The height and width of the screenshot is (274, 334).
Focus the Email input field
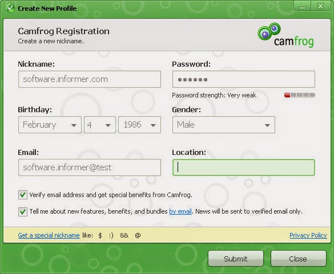pos(90,167)
